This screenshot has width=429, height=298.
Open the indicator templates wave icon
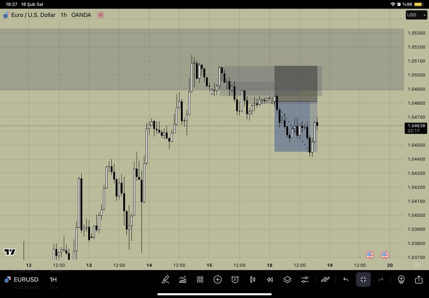coord(325,279)
